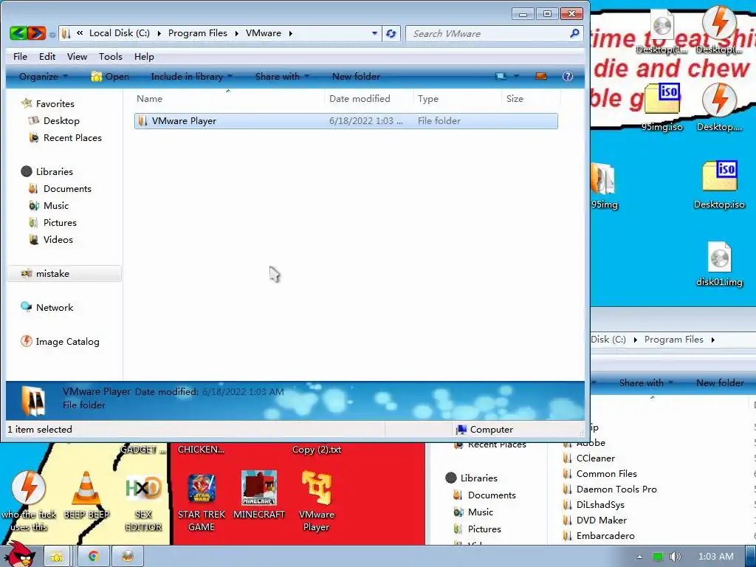Viewport: 756px width, 567px height.
Task: Open the Organize dropdown
Action: pyautogui.click(x=44, y=76)
